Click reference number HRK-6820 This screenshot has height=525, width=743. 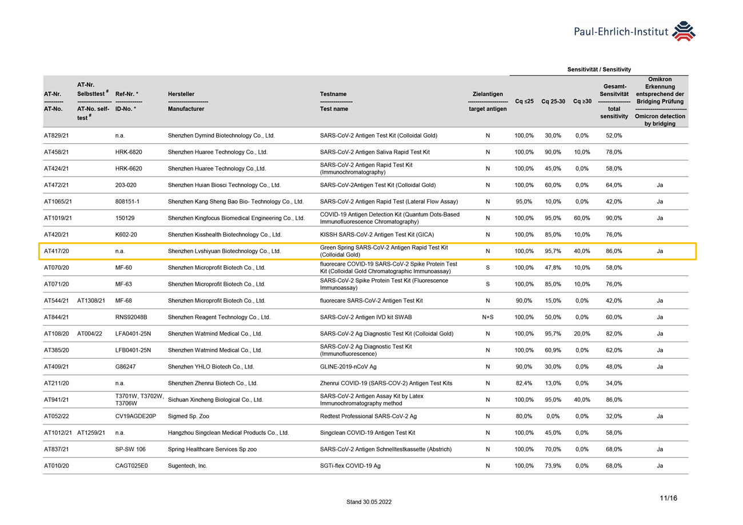(129, 153)
